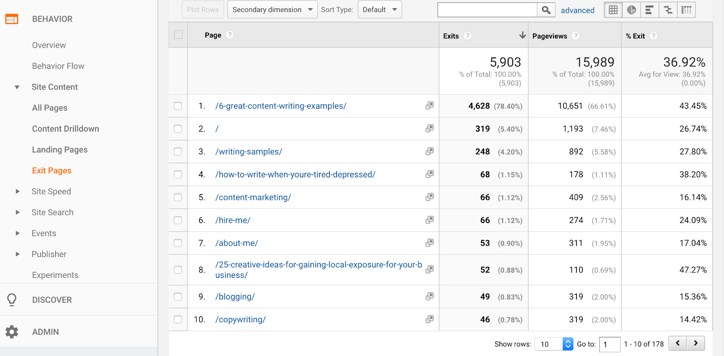Image resolution: width=724 pixels, height=356 pixels.
Task: Go to the next page of results
Action: (x=695, y=343)
